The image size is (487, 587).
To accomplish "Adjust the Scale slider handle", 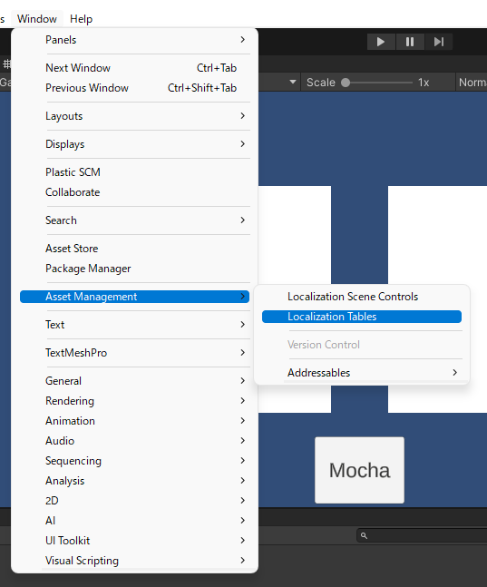I will tap(346, 83).
